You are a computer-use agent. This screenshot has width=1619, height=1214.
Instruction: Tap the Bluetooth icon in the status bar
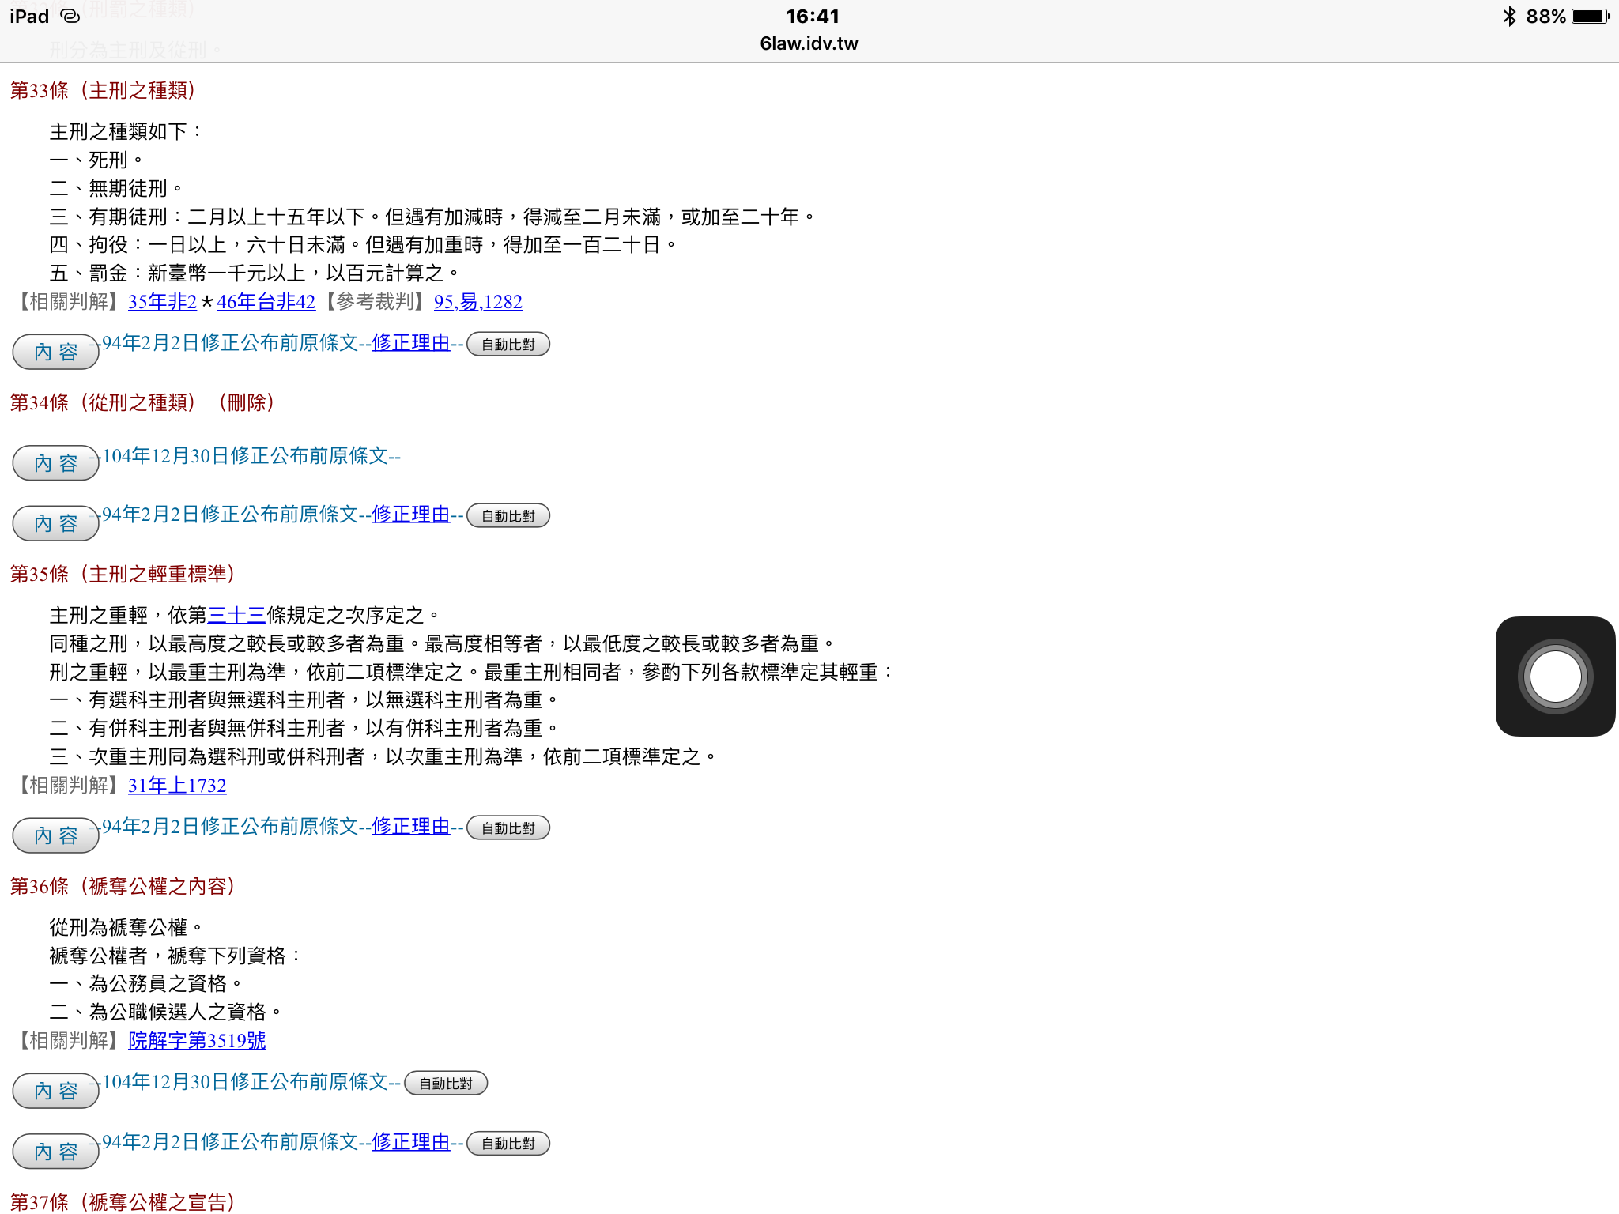(x=1508, y=15)
